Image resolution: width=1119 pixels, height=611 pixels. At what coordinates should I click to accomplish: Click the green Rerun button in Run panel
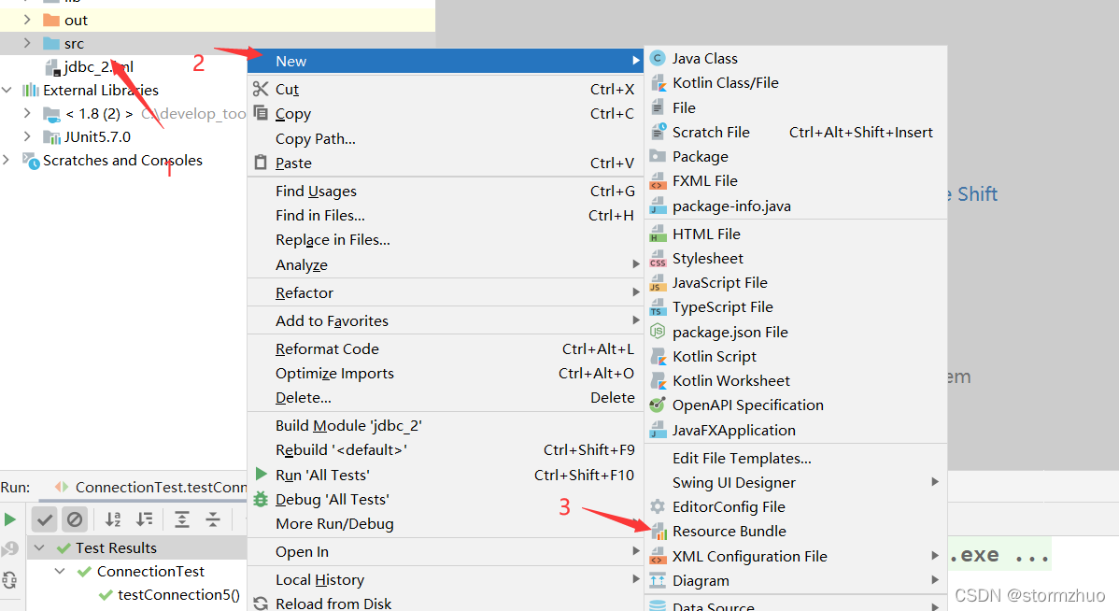(x=10, y=519)
